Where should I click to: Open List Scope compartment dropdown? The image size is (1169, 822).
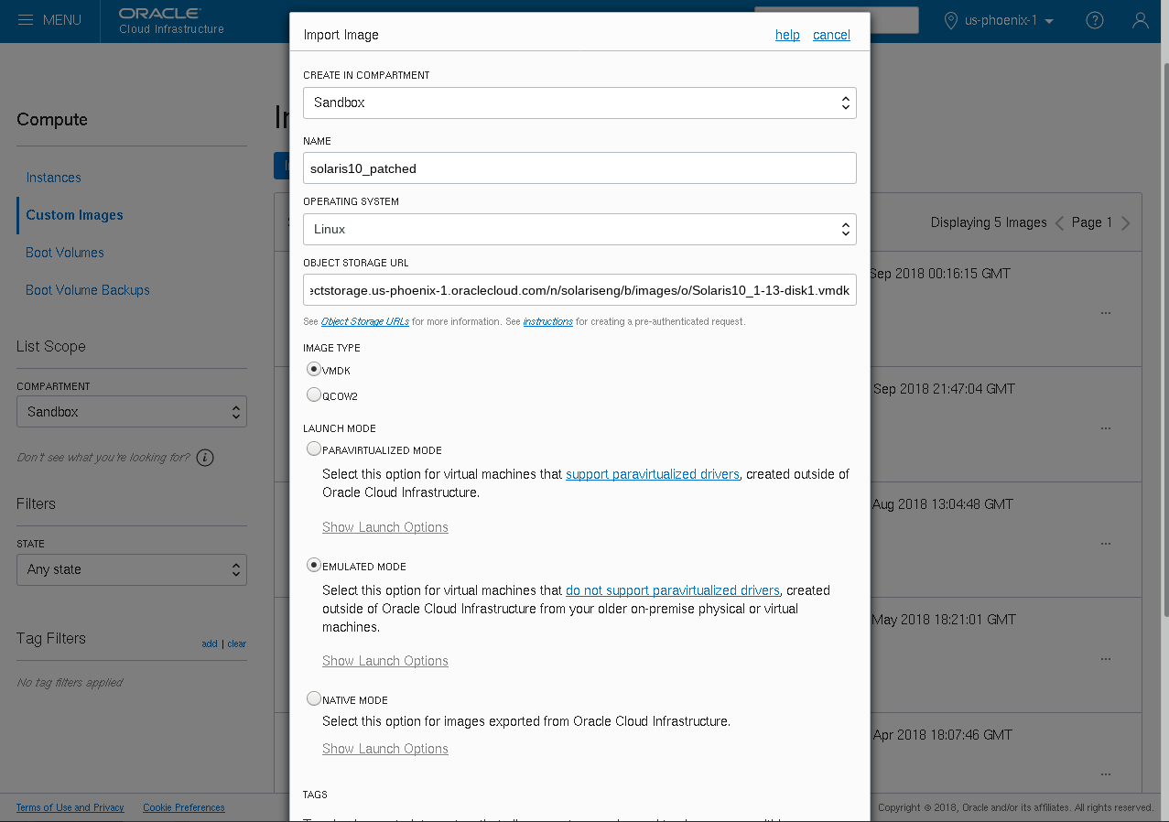(x=132, y=412)
